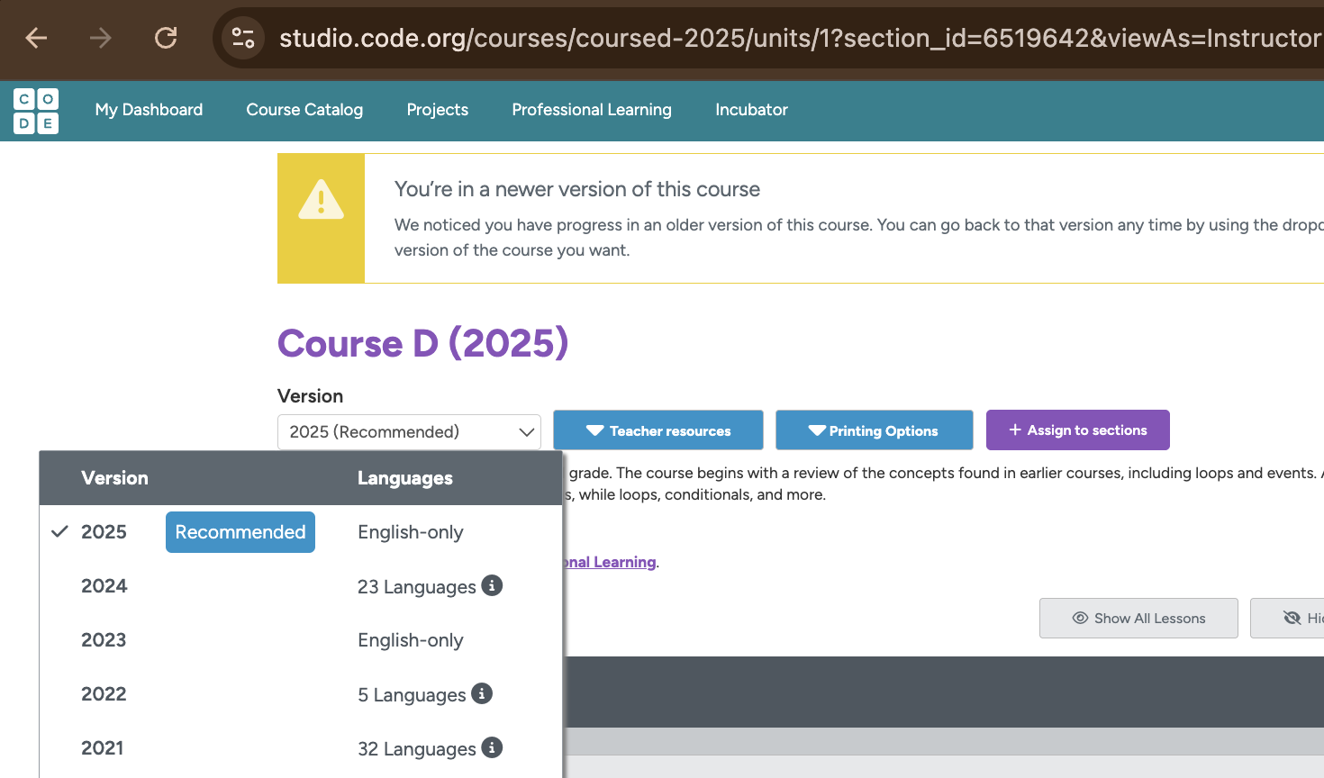Reload the page with the refresh icon
This screenshot has width=1324, height=778.
tap(166, 38)
